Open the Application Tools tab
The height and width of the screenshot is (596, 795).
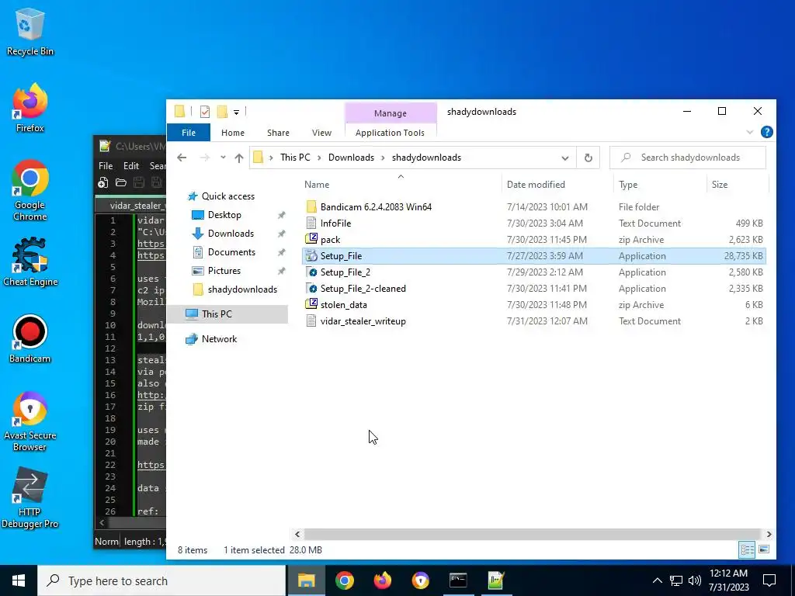tap(390, 133)
